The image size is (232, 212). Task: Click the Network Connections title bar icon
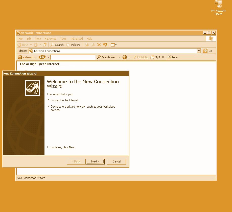tap(18, 33)
